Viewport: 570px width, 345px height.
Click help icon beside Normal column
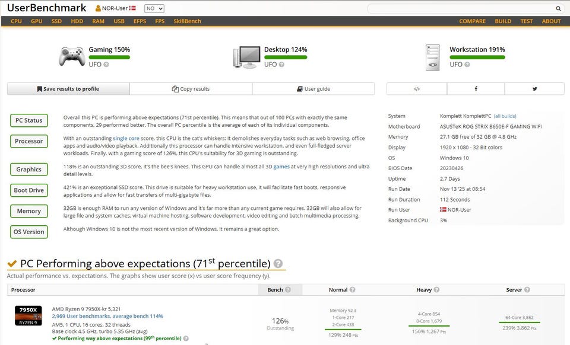(x=352, y=289)
